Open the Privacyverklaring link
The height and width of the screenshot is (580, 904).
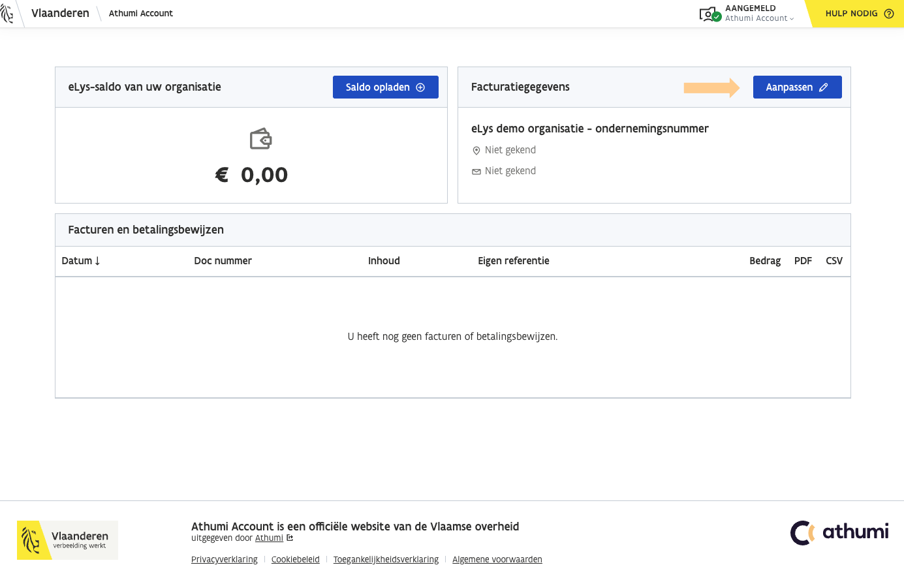coord(225,559)
